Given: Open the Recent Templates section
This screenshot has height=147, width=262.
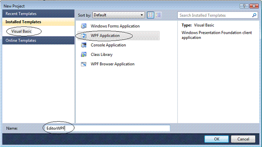Looking at the screenshot, I should pos(38,14).
